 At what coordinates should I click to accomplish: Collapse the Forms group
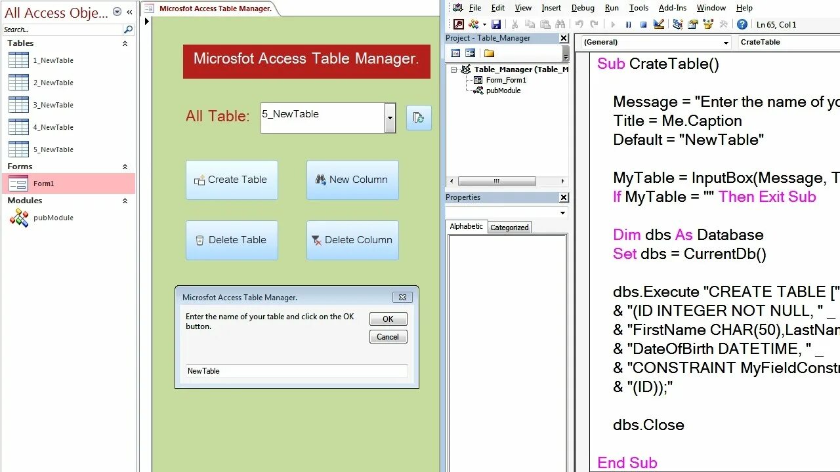(x=125, y=167)
